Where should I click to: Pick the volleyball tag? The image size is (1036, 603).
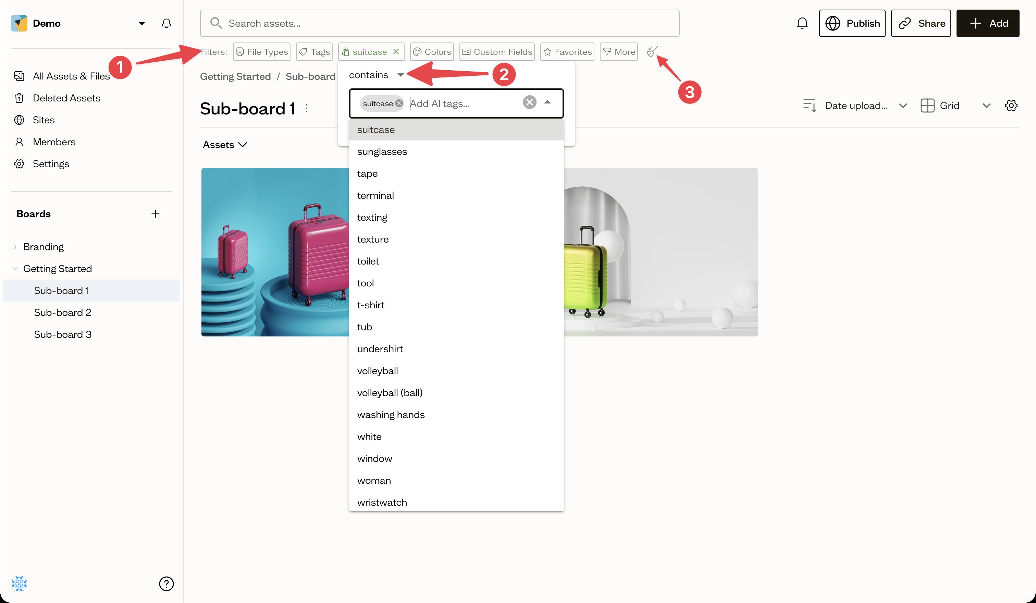click(x=456, y=371)
